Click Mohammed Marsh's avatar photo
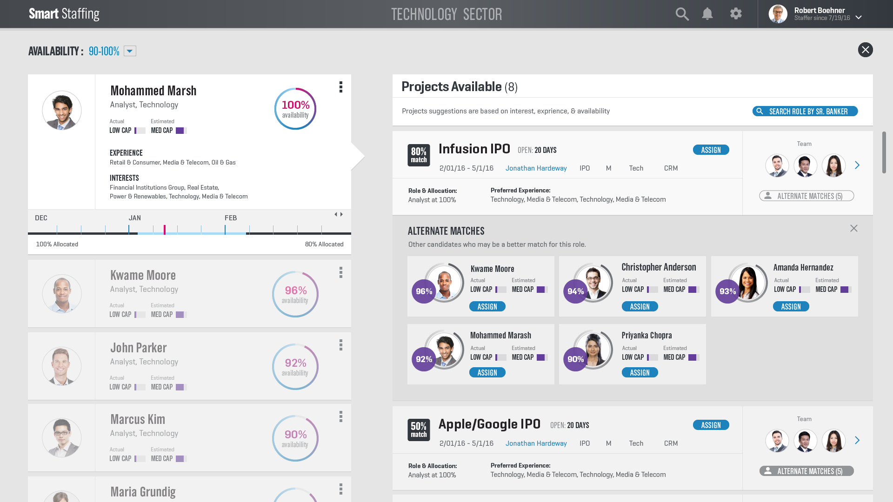The width and height of the screenshot is (893, 502). pos(62,111)
